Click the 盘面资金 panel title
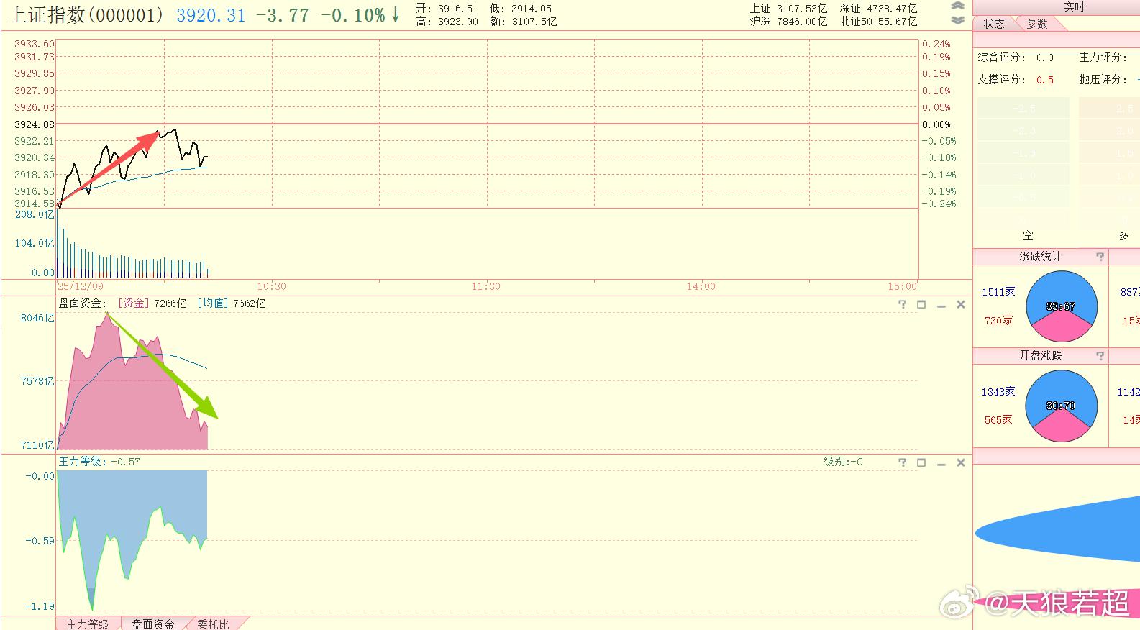Screen dimensions: 1140x630 point(83,303)
